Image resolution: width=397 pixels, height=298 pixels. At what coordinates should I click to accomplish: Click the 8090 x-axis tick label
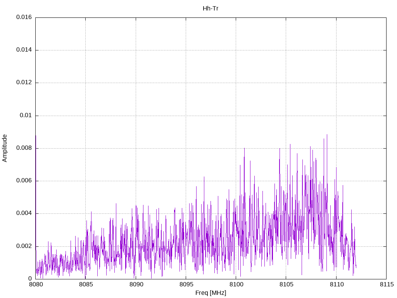(x=136, y=284)
